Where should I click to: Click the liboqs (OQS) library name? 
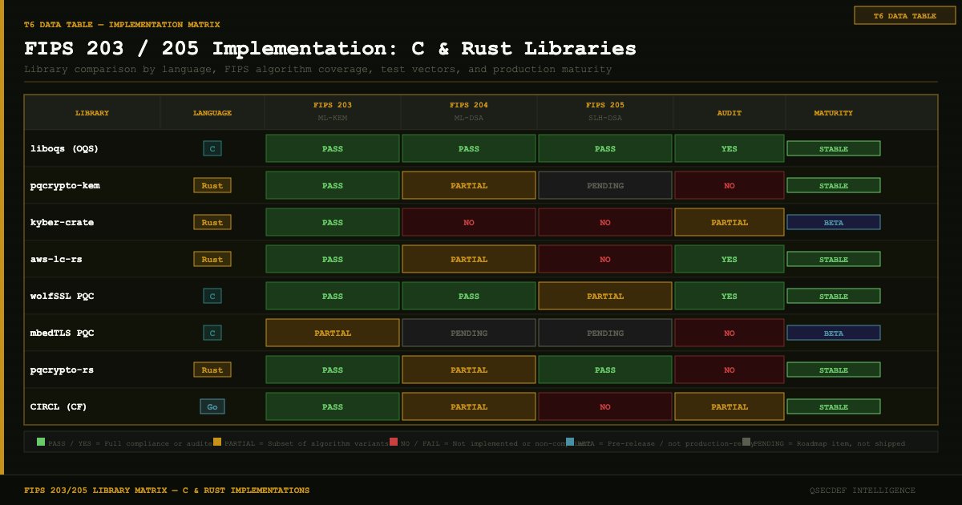[64, 148]
